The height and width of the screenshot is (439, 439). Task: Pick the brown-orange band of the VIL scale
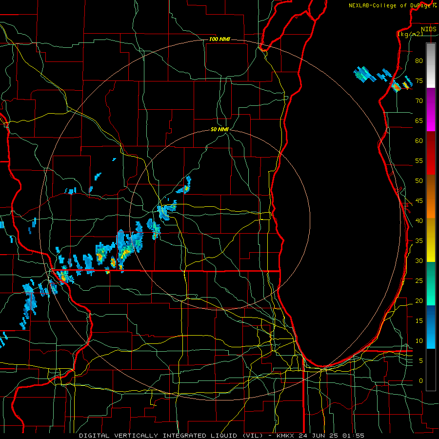[431, 196]
